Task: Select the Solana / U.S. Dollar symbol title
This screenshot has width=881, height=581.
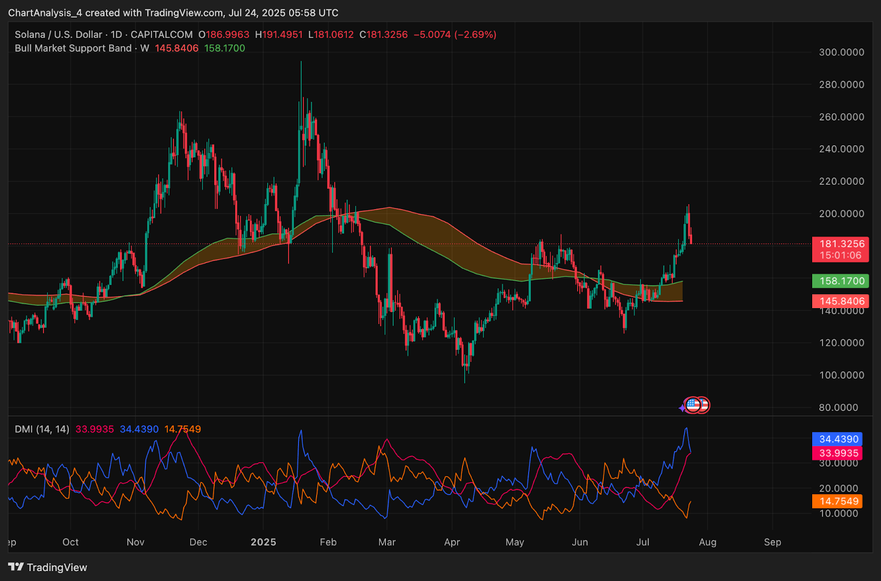Action: (58, 35)
